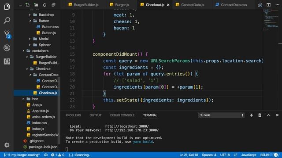Viewport: 282px width, 158px height.
Task: Switch to the BurgerBuilder.js tab
Action: [x=83, y=5]
